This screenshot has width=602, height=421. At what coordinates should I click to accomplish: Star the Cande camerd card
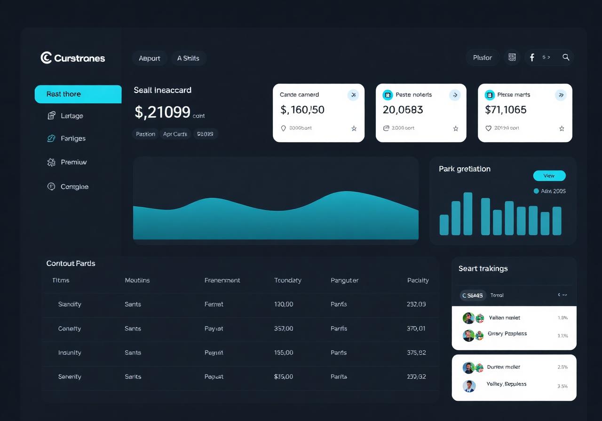354,128
